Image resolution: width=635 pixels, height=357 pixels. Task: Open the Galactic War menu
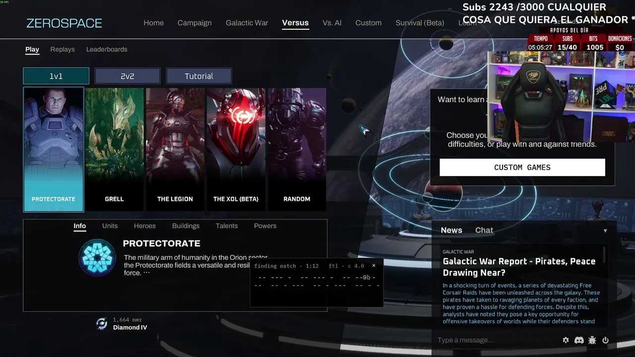(247, 23)
